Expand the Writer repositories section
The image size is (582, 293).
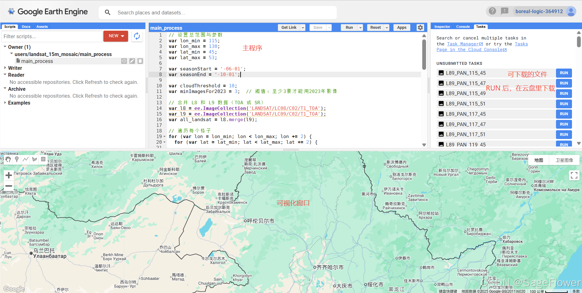coord(5,68)
